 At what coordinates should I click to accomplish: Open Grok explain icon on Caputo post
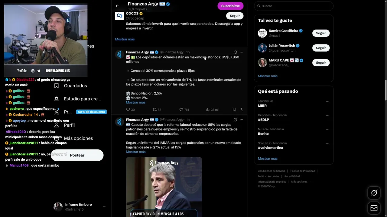pyautogui.click(x=235, y=120)
